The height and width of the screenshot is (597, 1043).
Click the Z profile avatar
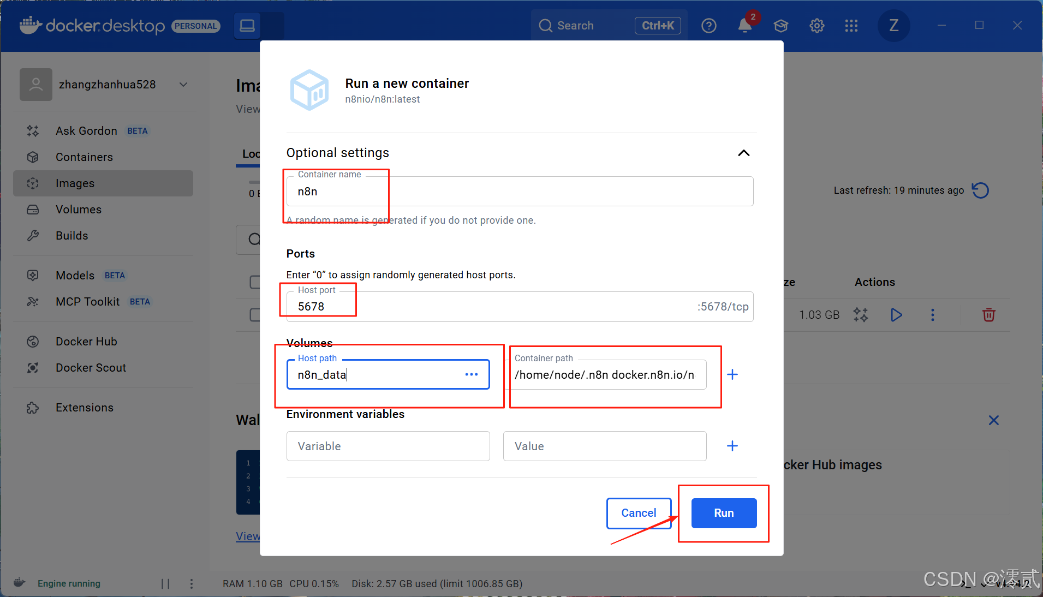893,26
